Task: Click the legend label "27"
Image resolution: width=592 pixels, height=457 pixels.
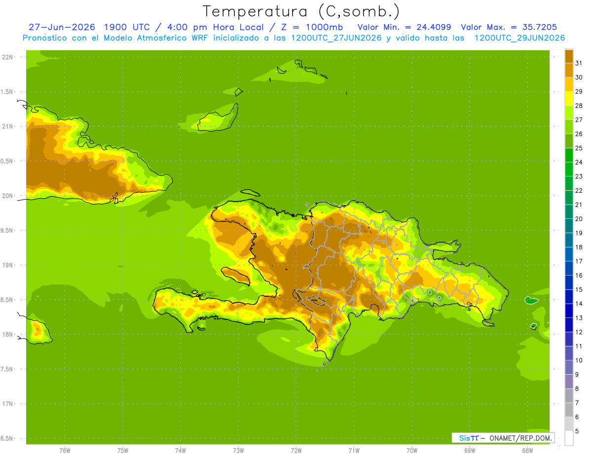Action: click(579, 119)
